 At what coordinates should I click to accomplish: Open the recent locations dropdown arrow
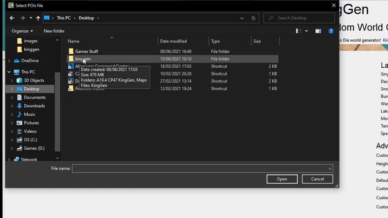(31, 18)
